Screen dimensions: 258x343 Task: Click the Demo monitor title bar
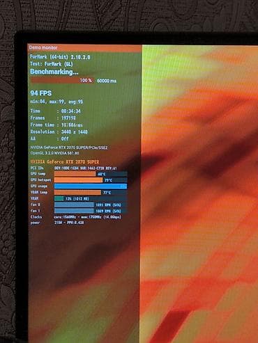tap(84, 48)
